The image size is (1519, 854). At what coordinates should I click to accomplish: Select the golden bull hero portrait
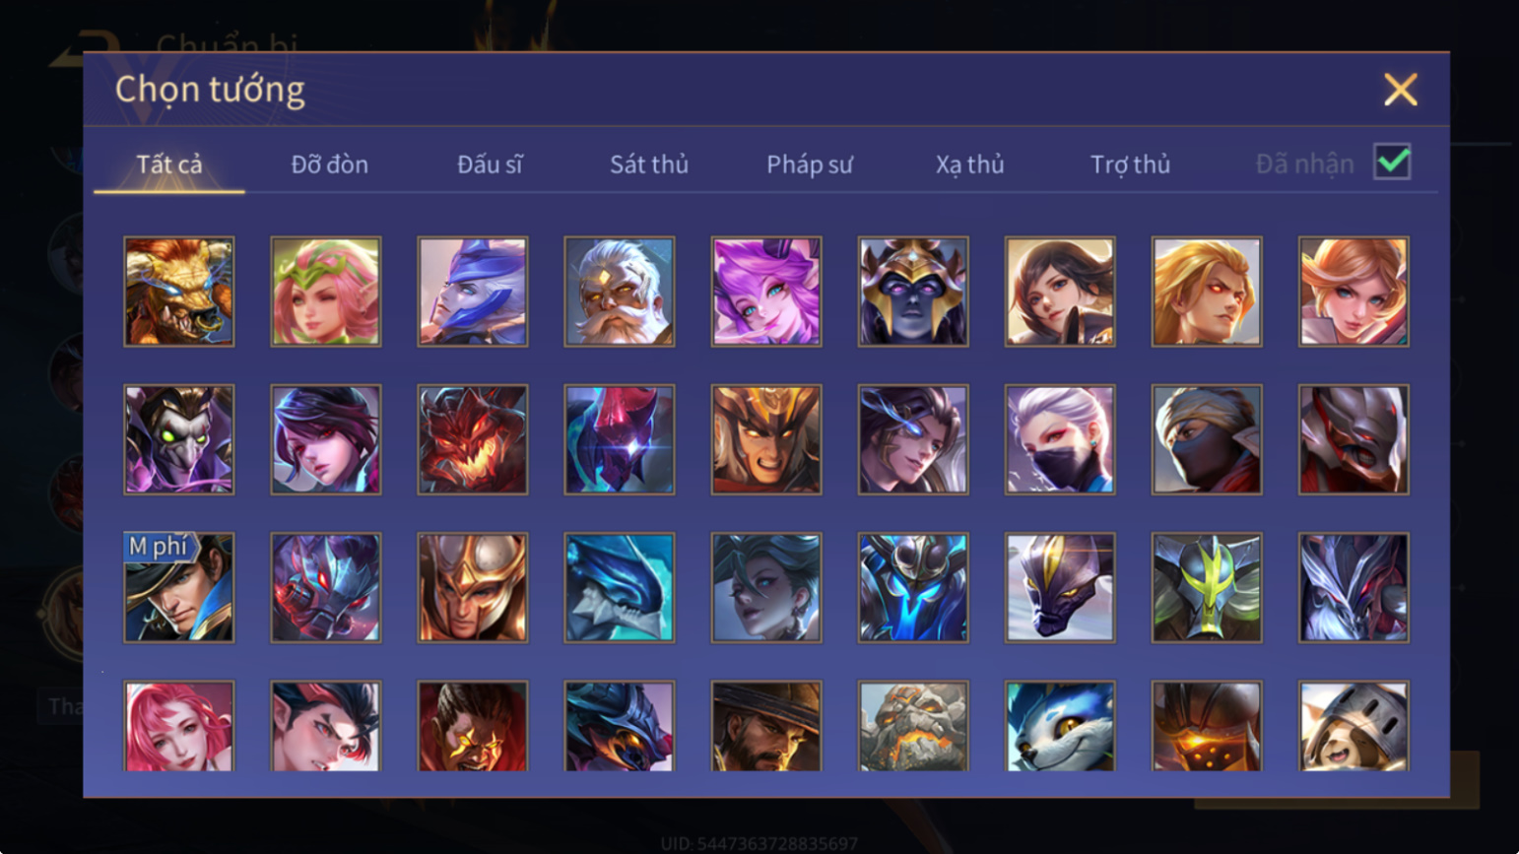[x=179, y=292]
